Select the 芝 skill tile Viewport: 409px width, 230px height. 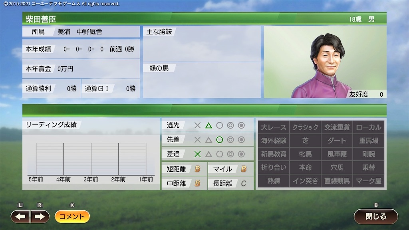tap(305, 141)
